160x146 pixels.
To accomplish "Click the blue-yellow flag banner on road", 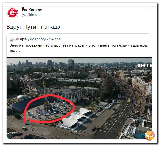I will coord(130,100).
